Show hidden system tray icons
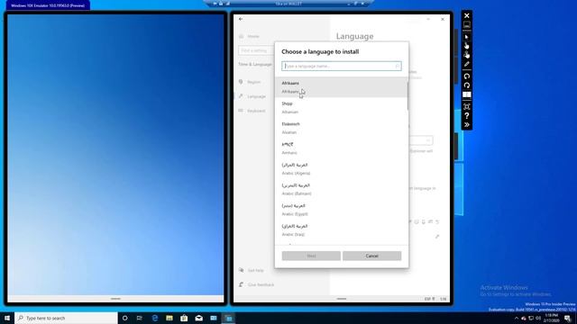The height and width of the screenshot is (324, 577). pos(516,318)
